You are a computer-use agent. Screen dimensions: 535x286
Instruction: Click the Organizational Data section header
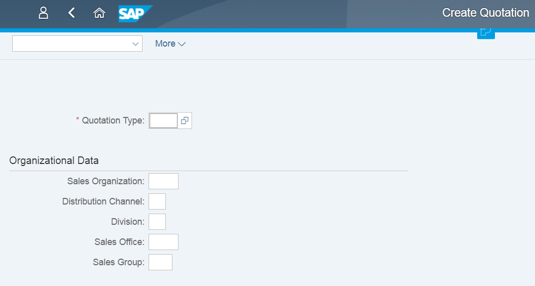[x=54, y=161]
